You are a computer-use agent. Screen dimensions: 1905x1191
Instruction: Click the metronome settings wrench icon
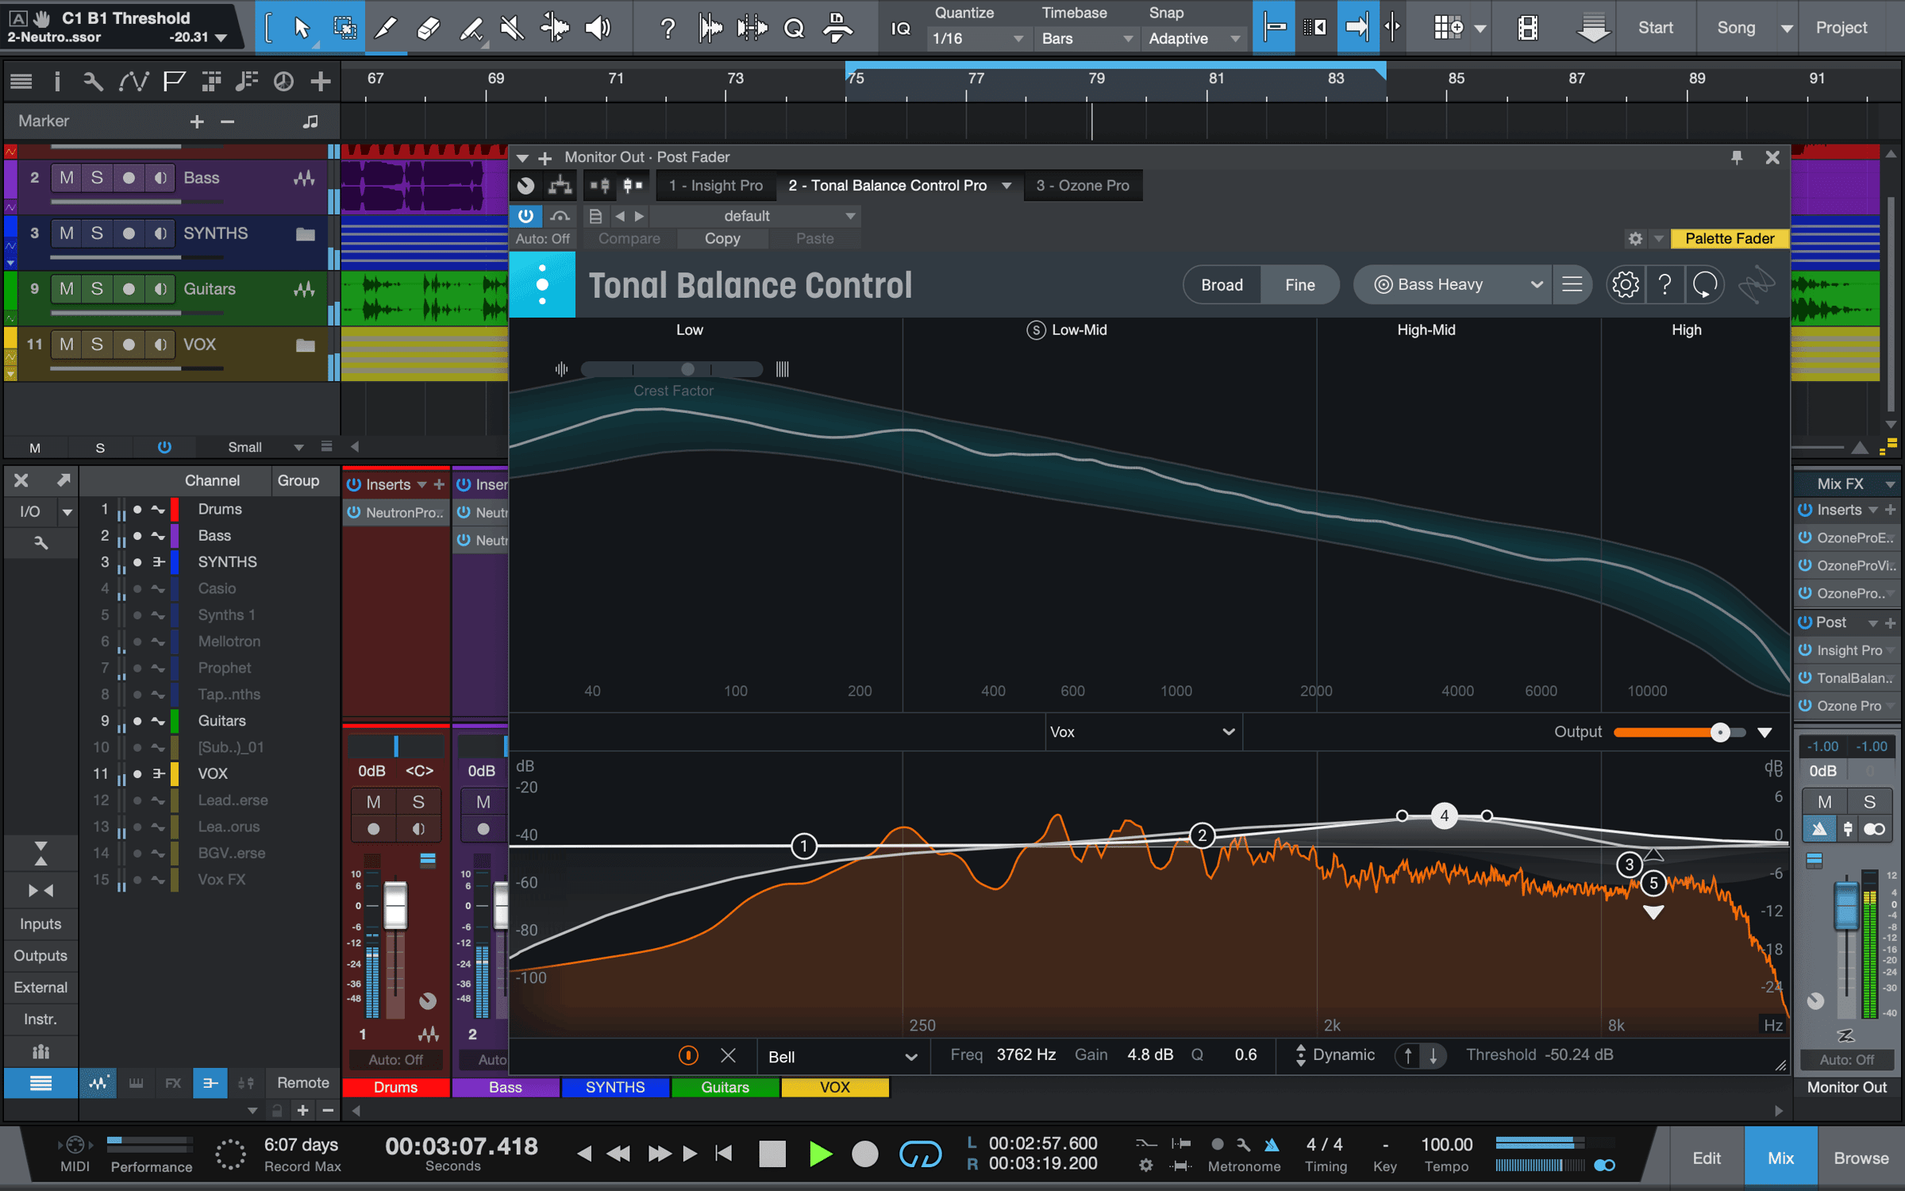tap(1244, 1144)
